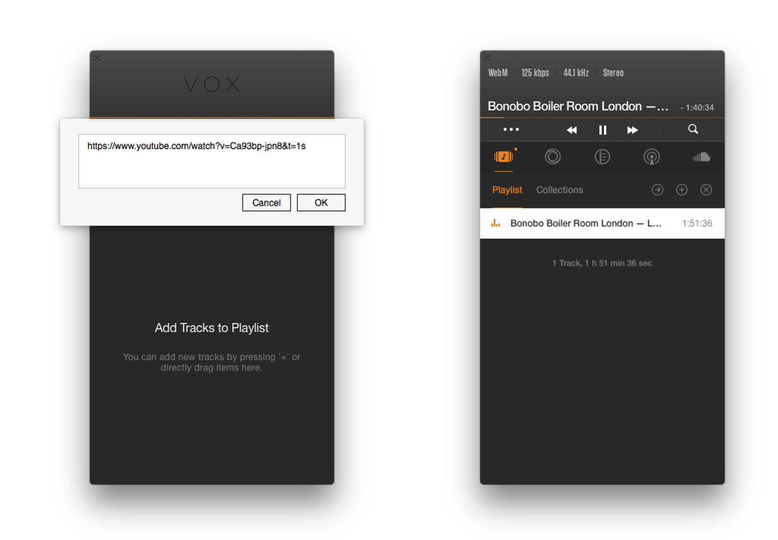Viewport: 778px width, 540px height.
Task: Click the remaining time -1:40:34 display
Action: 697,108
